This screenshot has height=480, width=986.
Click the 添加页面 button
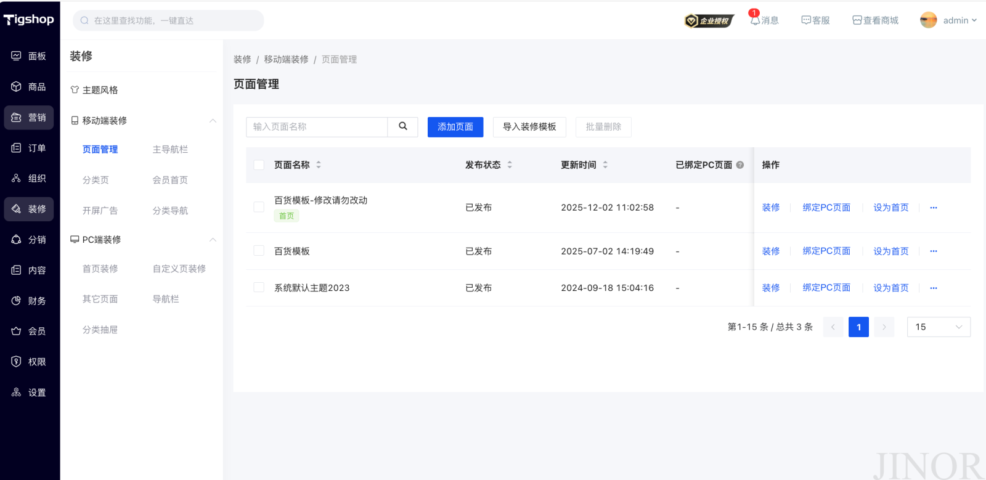pyautogui.click(x=455, y=127)
